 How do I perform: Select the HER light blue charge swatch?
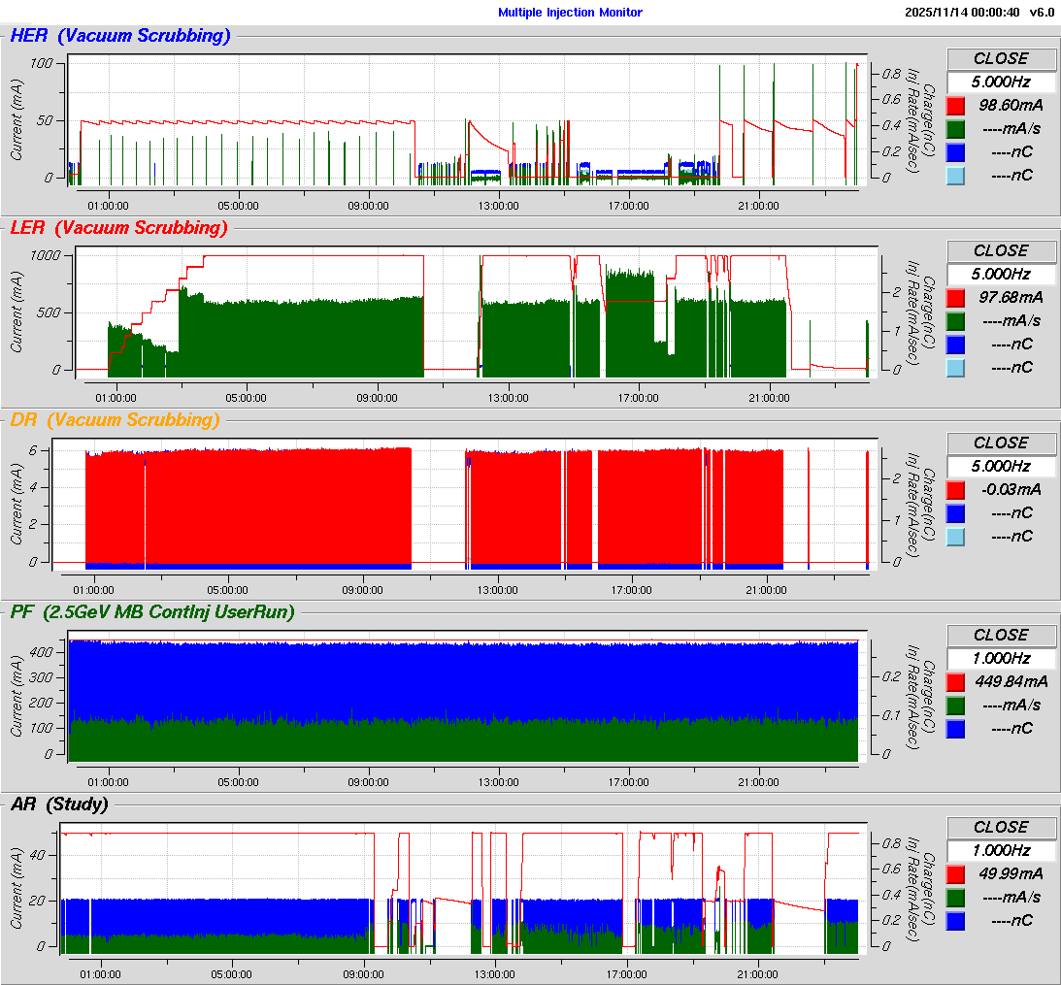click(955, 176)
